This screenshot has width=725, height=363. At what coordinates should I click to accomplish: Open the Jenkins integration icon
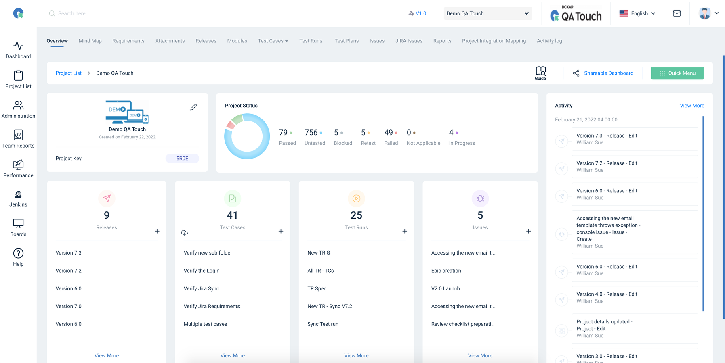pos(18,199)
